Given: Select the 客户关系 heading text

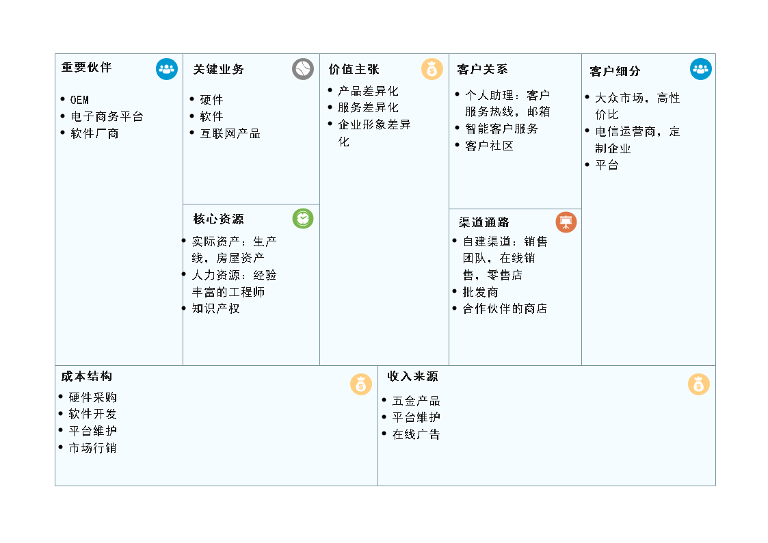Looking at the screenshot, I should coord(482,69).
